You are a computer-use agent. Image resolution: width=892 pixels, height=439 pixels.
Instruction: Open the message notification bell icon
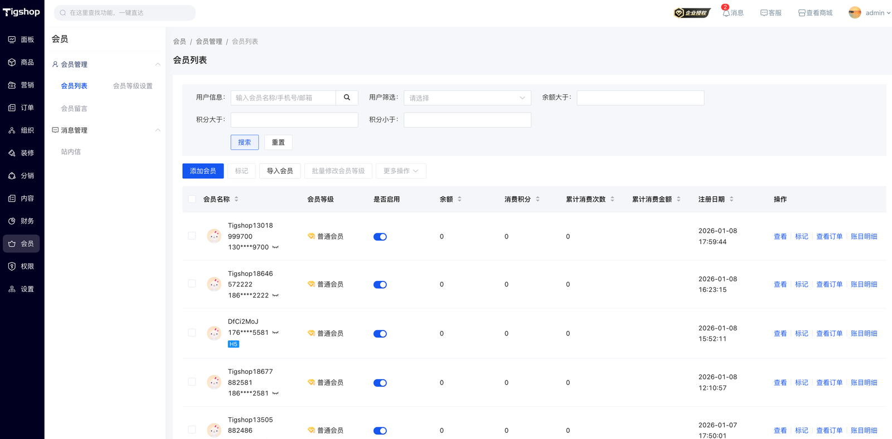[x=726, y=13]
